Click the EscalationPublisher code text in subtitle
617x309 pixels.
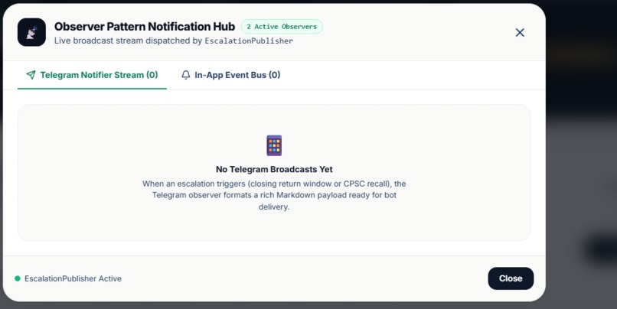click(249, 41)
